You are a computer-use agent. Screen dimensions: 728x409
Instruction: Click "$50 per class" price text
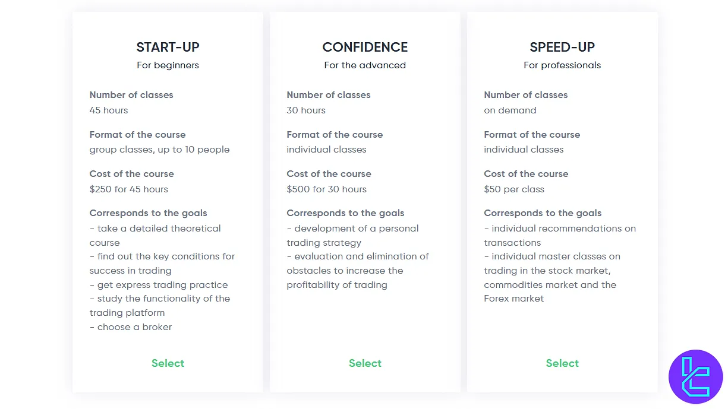click(514, 189)
